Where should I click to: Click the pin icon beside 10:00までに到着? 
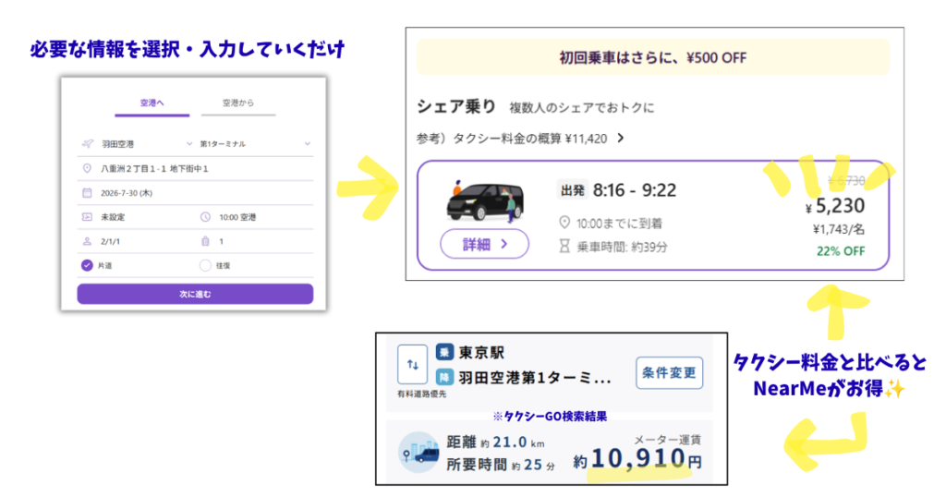point(564,224)
